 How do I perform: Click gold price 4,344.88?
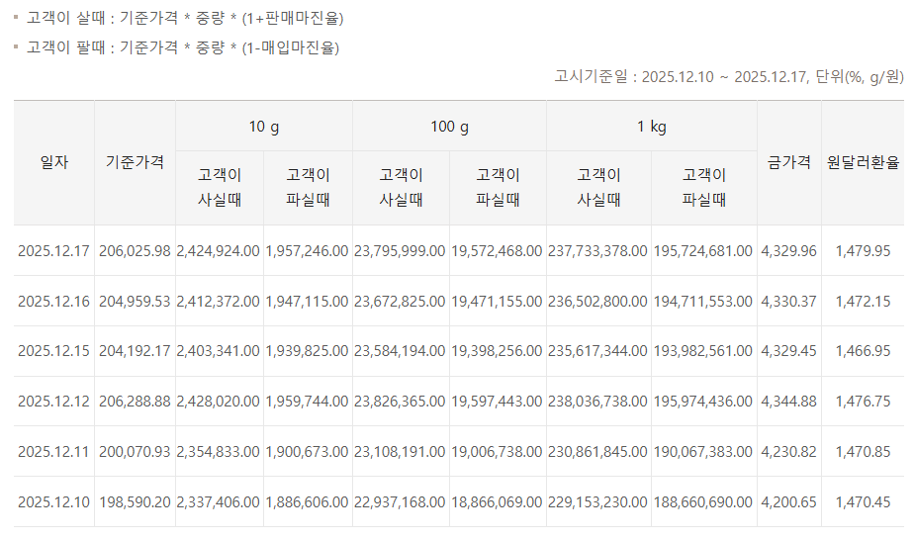pyautogui.click(x=788, y=402)
